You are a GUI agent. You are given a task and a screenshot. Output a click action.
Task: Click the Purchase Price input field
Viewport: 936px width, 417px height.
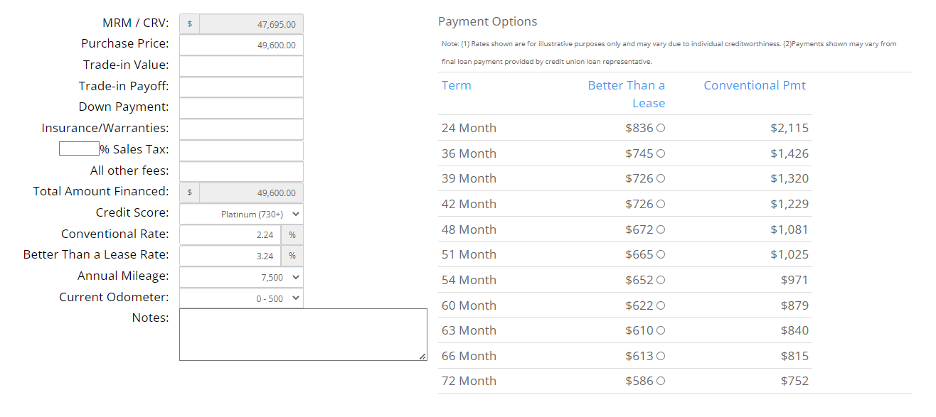pos(241,44)
